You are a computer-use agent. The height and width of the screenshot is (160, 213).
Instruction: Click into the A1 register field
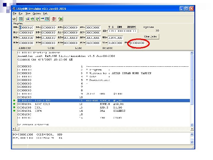pos(71,33)
